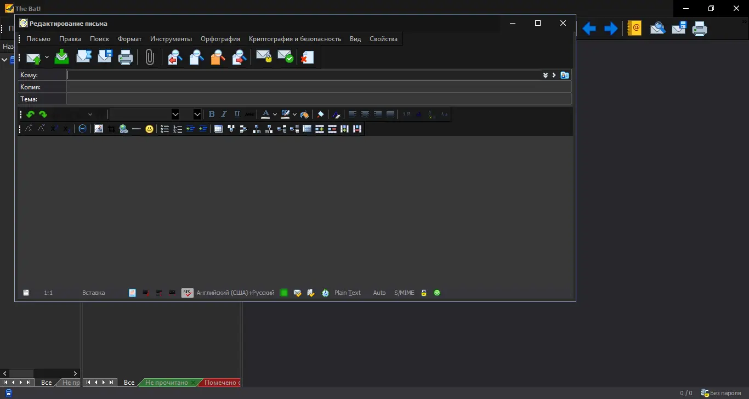Click the S/MIME status indicator
749x399 pixels.
(404, 293)
